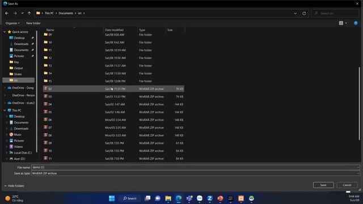Collapse the Quick access group
The width and height of the screenshot is (363, 204).
click(x=5, y=32)
